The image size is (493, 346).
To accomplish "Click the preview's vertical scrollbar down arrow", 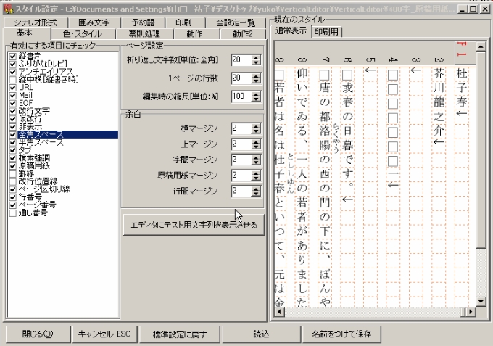I will point(481,302).
